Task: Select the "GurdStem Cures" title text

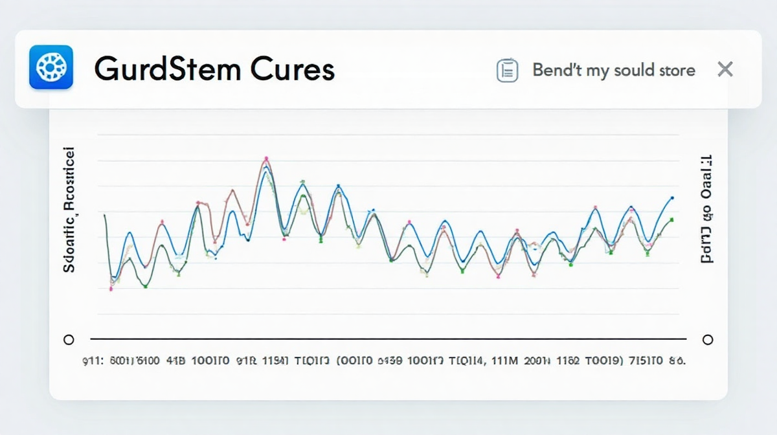Action: click(214, 69)
